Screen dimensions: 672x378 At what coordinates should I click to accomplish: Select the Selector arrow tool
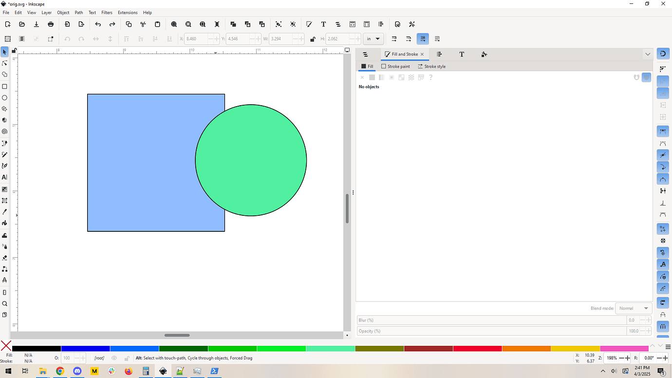pos(5,52)
